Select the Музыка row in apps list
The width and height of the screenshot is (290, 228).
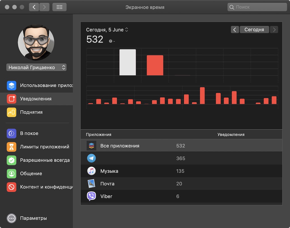(x=182, y=171)
